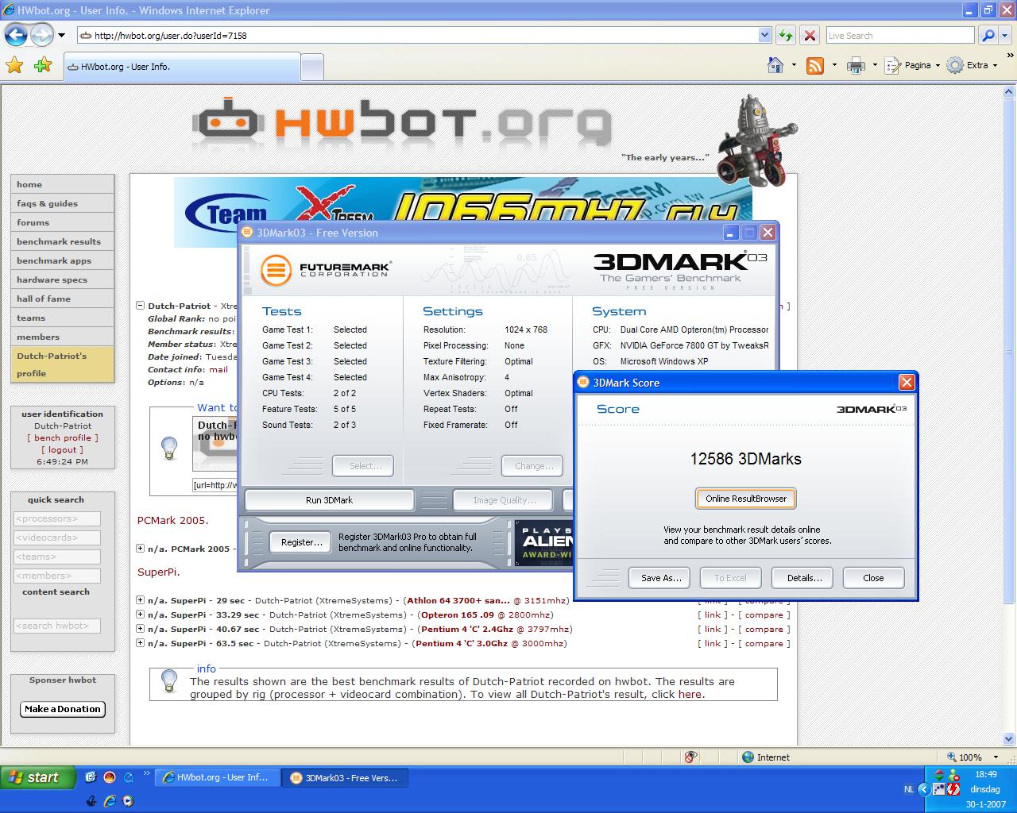
Task: Click the browser Forward arrow button
Action: click(x=41, y=35)
